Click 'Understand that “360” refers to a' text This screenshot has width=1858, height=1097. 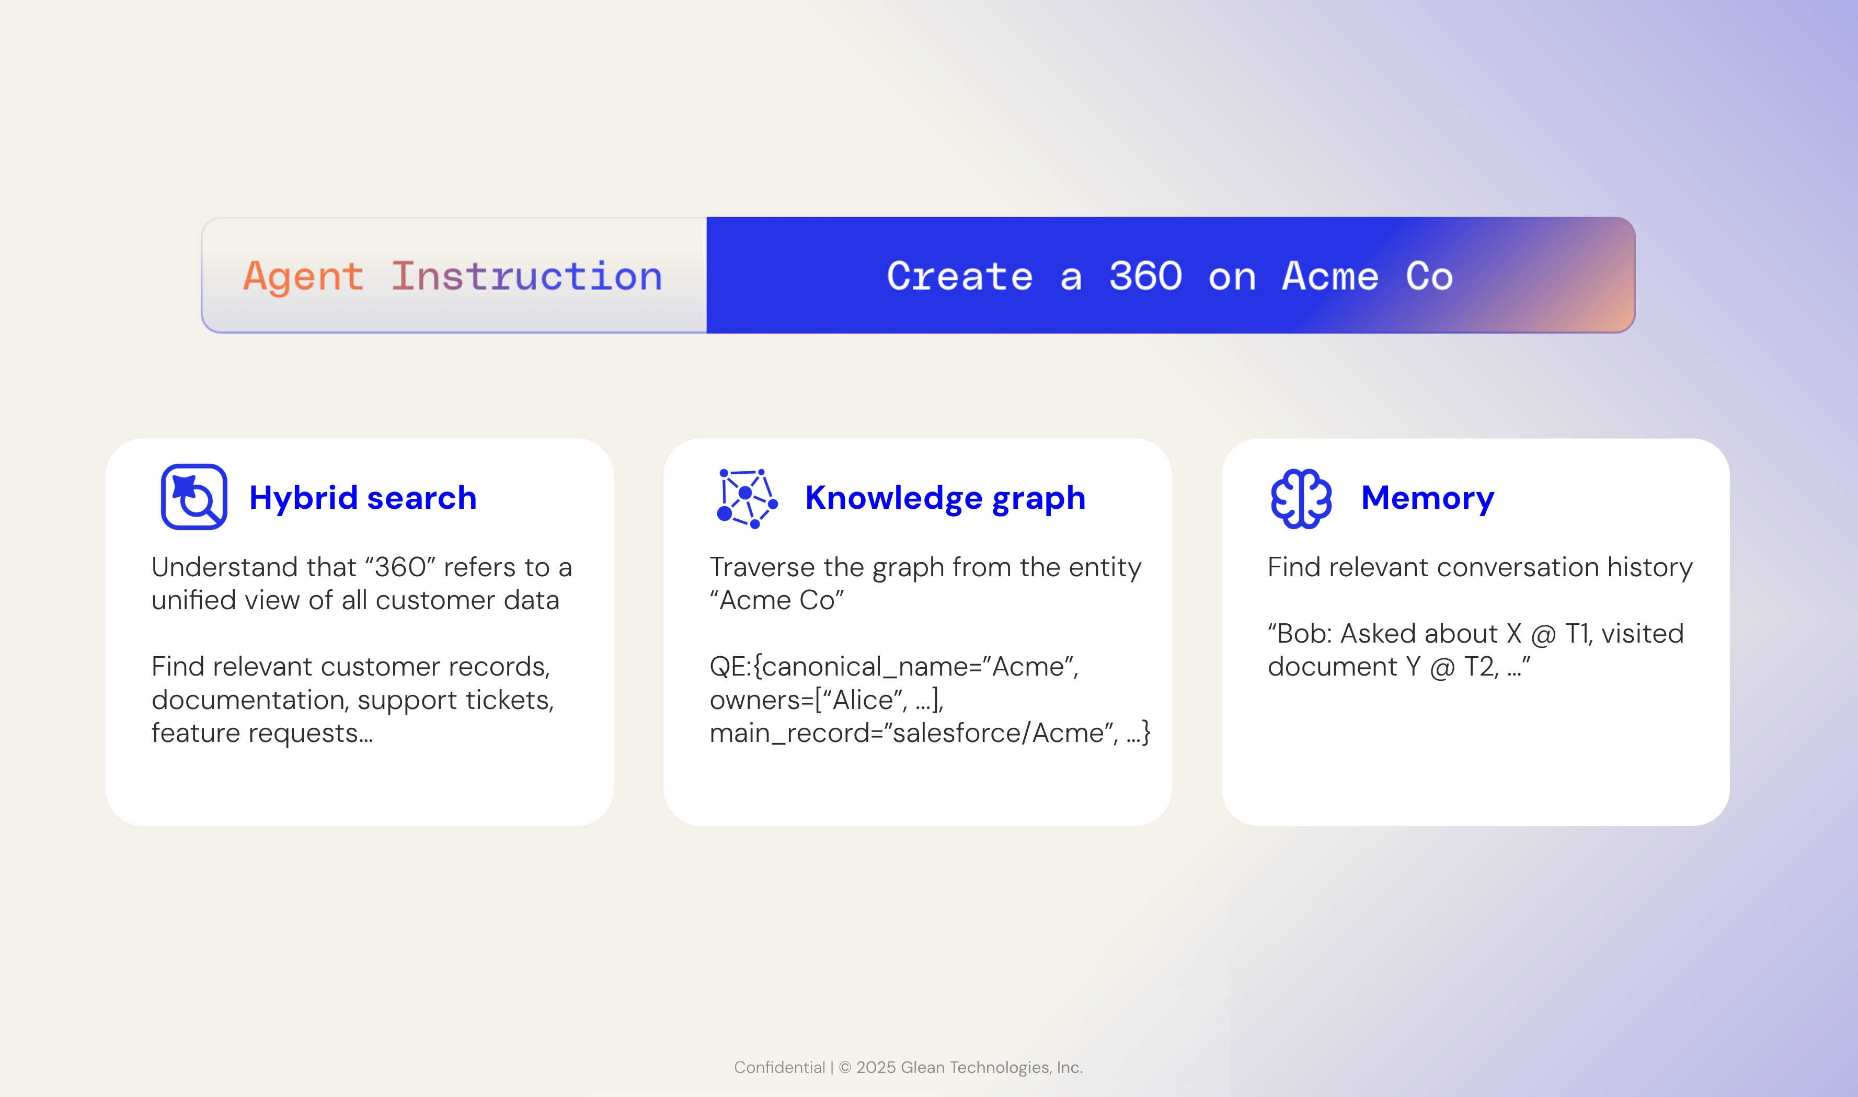(361, 567)
